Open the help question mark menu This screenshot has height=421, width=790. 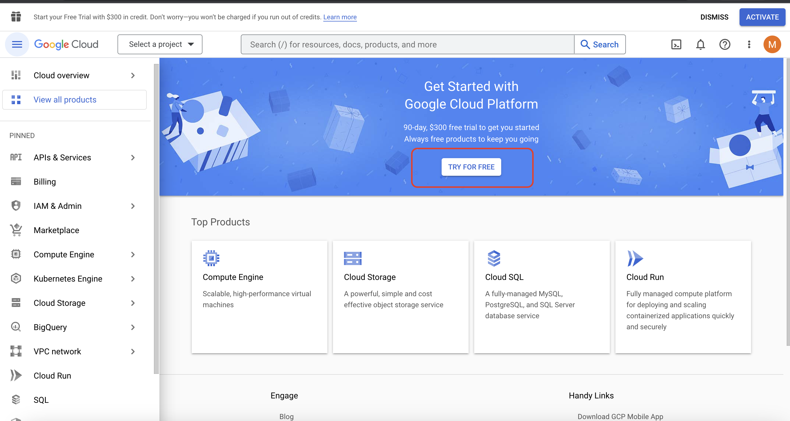pyautogui.click(x=725, y=44)
